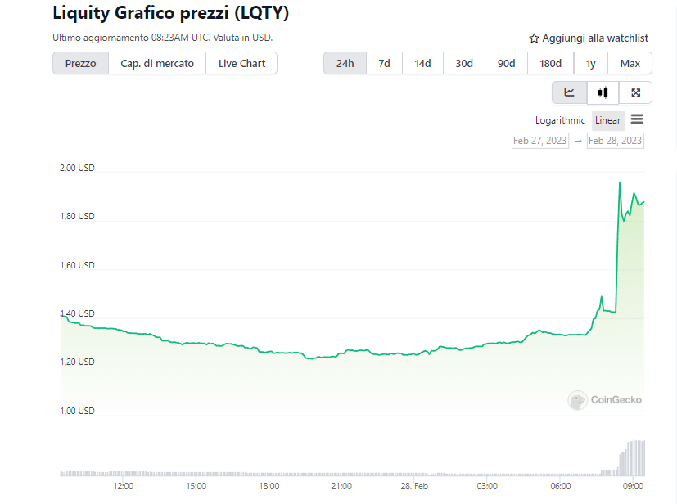The height and width of the screenshot is (504, 677).
Task: Click the 18:00 time axis label
Action: [x=269, y=486]
